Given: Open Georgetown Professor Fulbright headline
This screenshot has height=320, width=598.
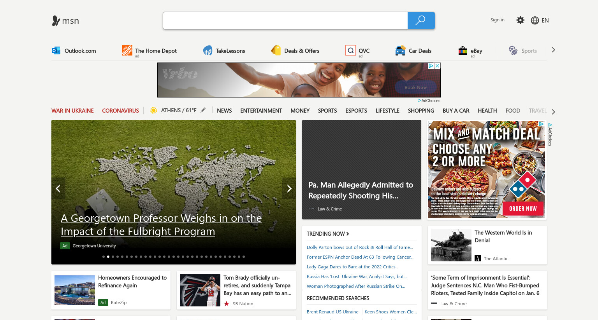Looking at the screenshot, I should point(161,224).
